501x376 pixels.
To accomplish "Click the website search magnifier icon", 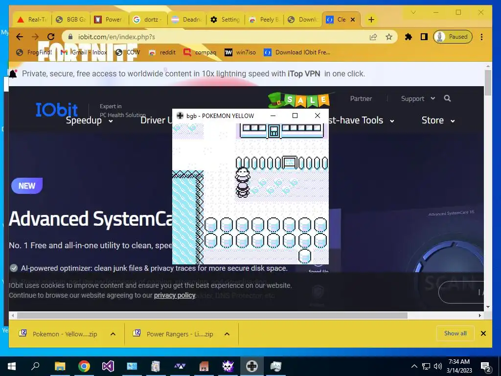I will click(x=447, y=98).
